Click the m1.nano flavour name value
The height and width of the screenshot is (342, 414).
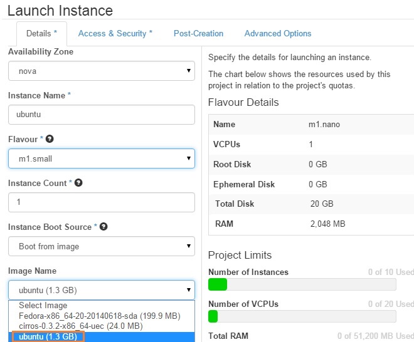324,124
